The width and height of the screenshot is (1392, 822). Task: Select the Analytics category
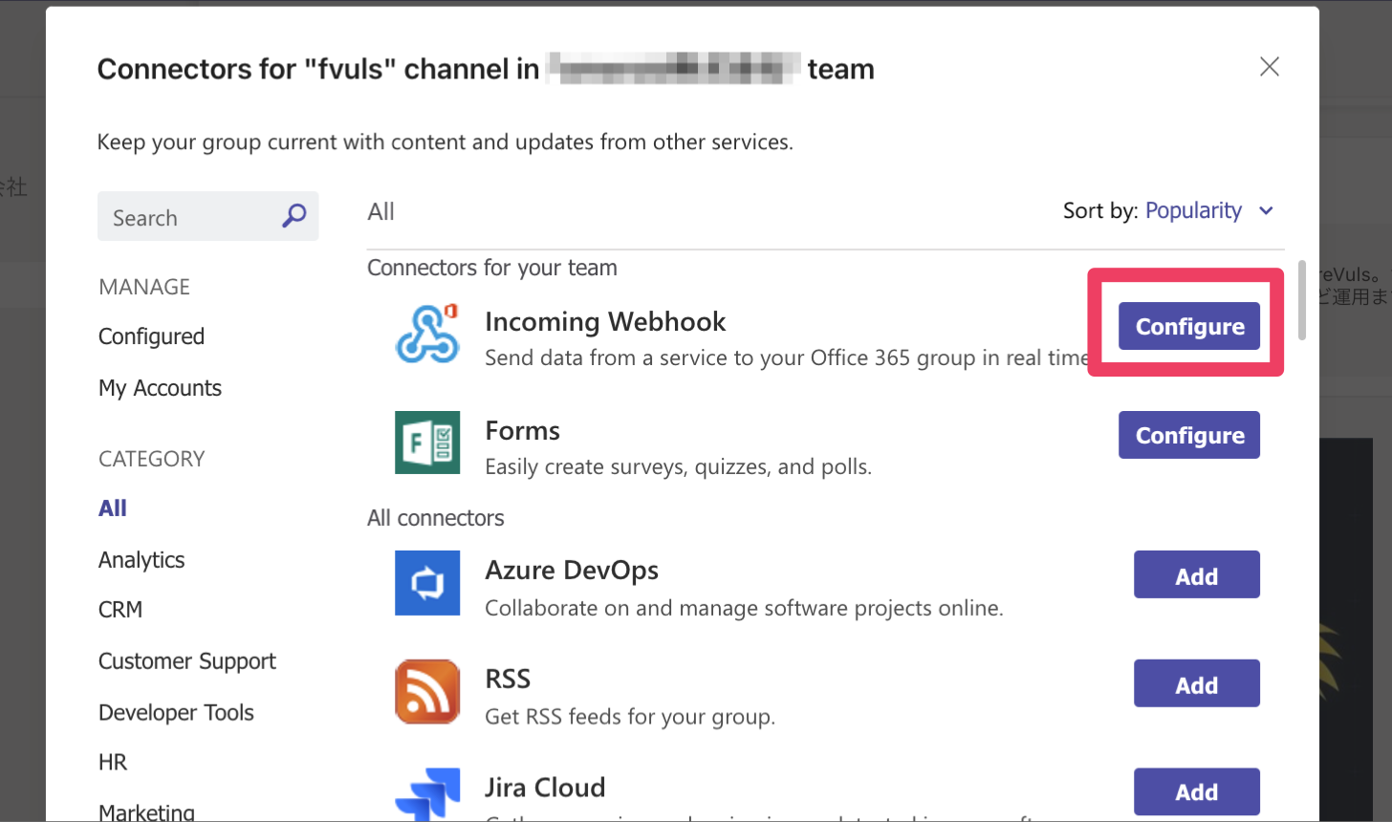141,560
